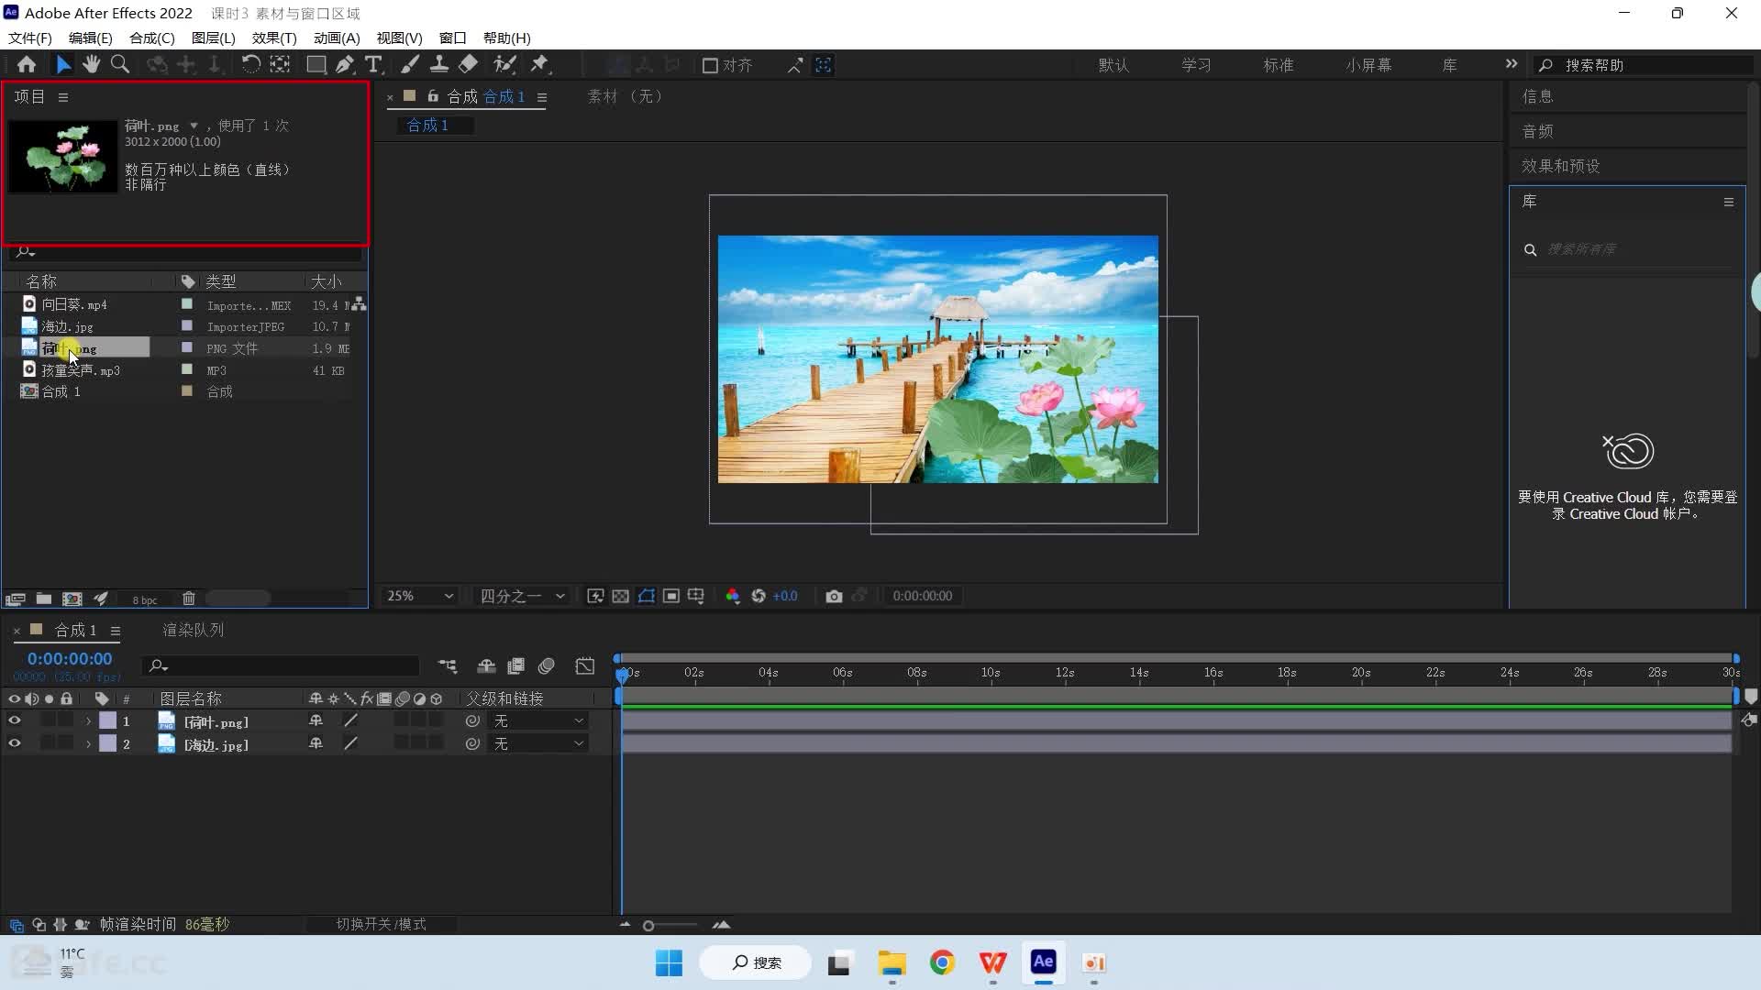
Task: Hide the 海边.jpg layer with eye
Action: coord(14,744)
